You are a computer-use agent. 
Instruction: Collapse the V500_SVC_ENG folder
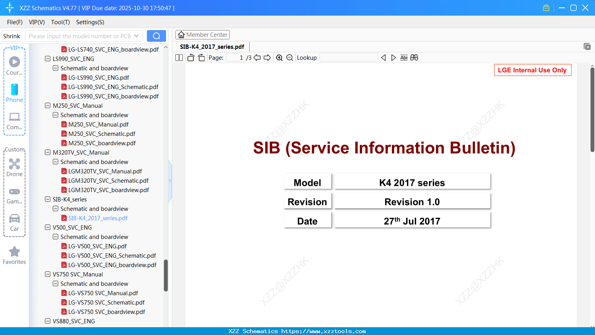pos(48,228)
